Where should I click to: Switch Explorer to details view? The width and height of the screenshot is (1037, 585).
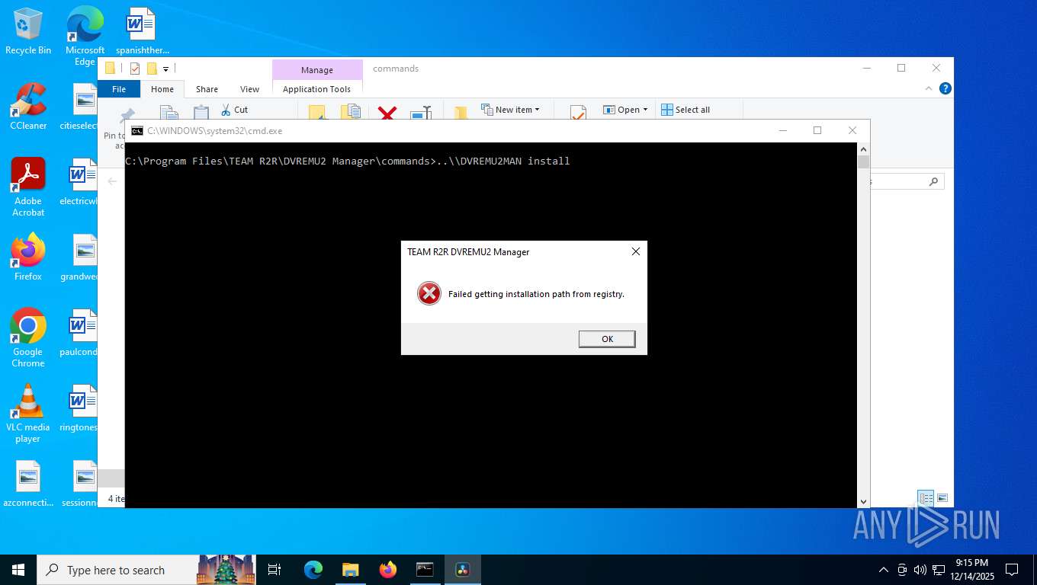click(926, 499)
